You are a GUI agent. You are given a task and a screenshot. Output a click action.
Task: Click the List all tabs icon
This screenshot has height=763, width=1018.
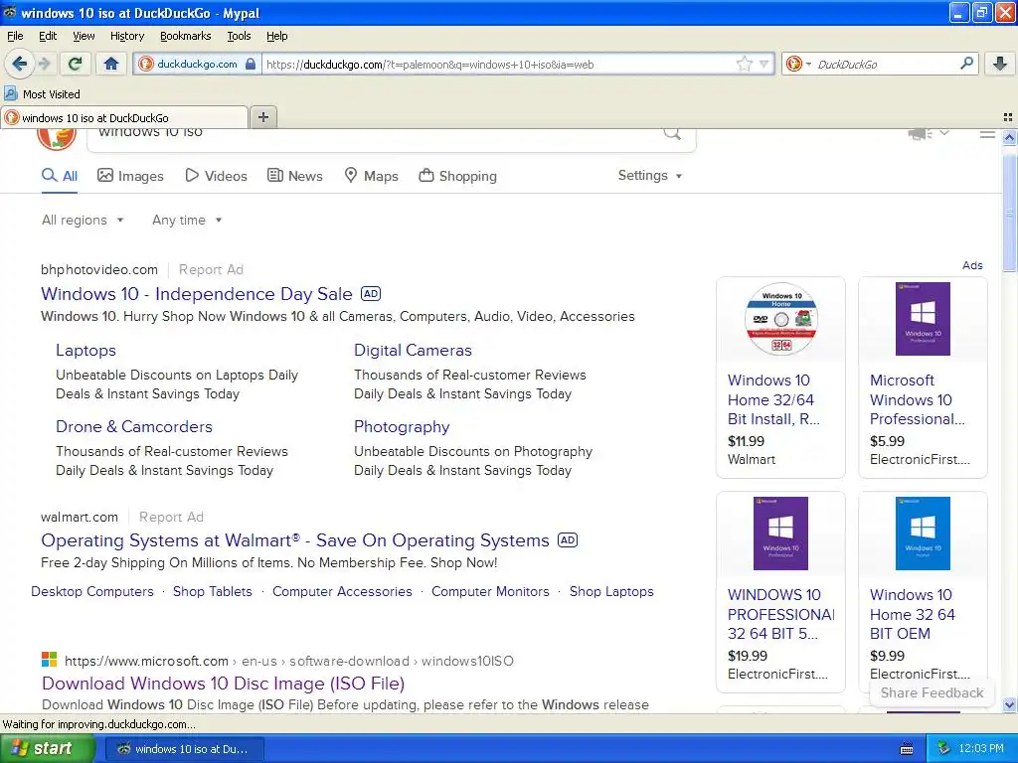[1008, 117]
